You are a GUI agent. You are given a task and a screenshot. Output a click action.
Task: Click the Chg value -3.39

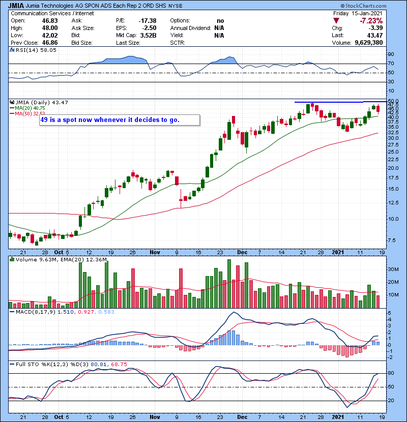click(x=375, y=28)
